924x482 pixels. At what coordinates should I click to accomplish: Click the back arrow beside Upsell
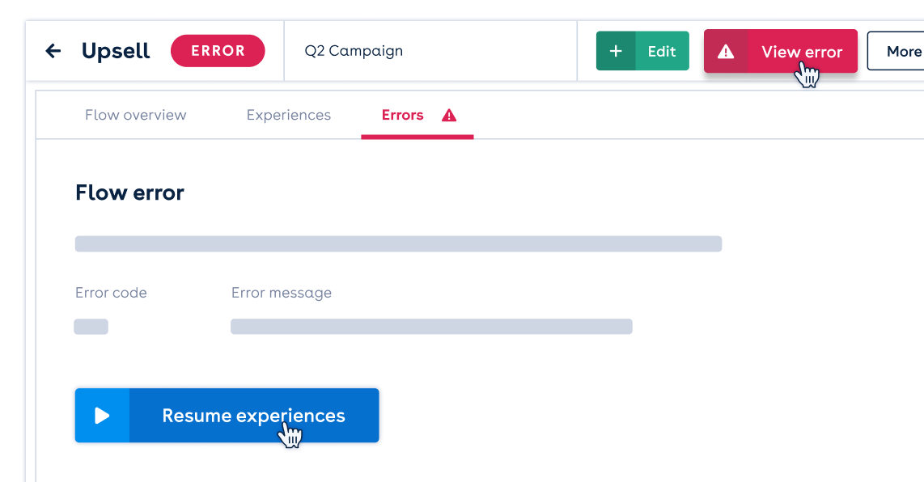coord(53,51)
